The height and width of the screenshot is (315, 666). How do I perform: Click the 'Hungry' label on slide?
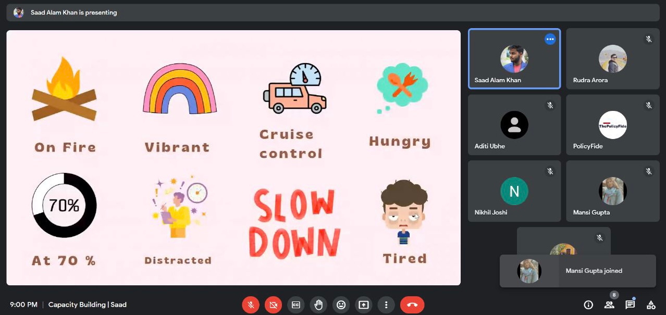pyautogui.click(x=400, y=142)
